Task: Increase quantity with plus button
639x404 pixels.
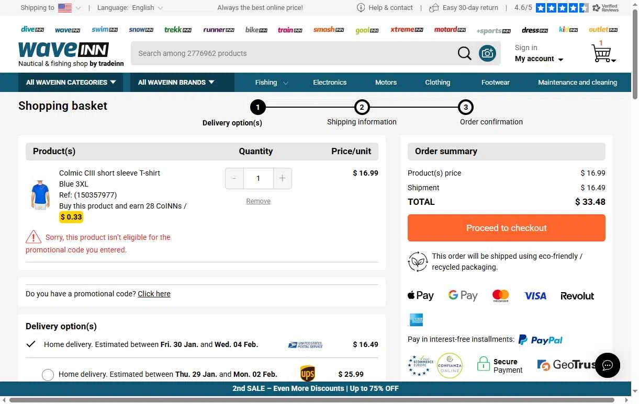Action: [282, 178]
